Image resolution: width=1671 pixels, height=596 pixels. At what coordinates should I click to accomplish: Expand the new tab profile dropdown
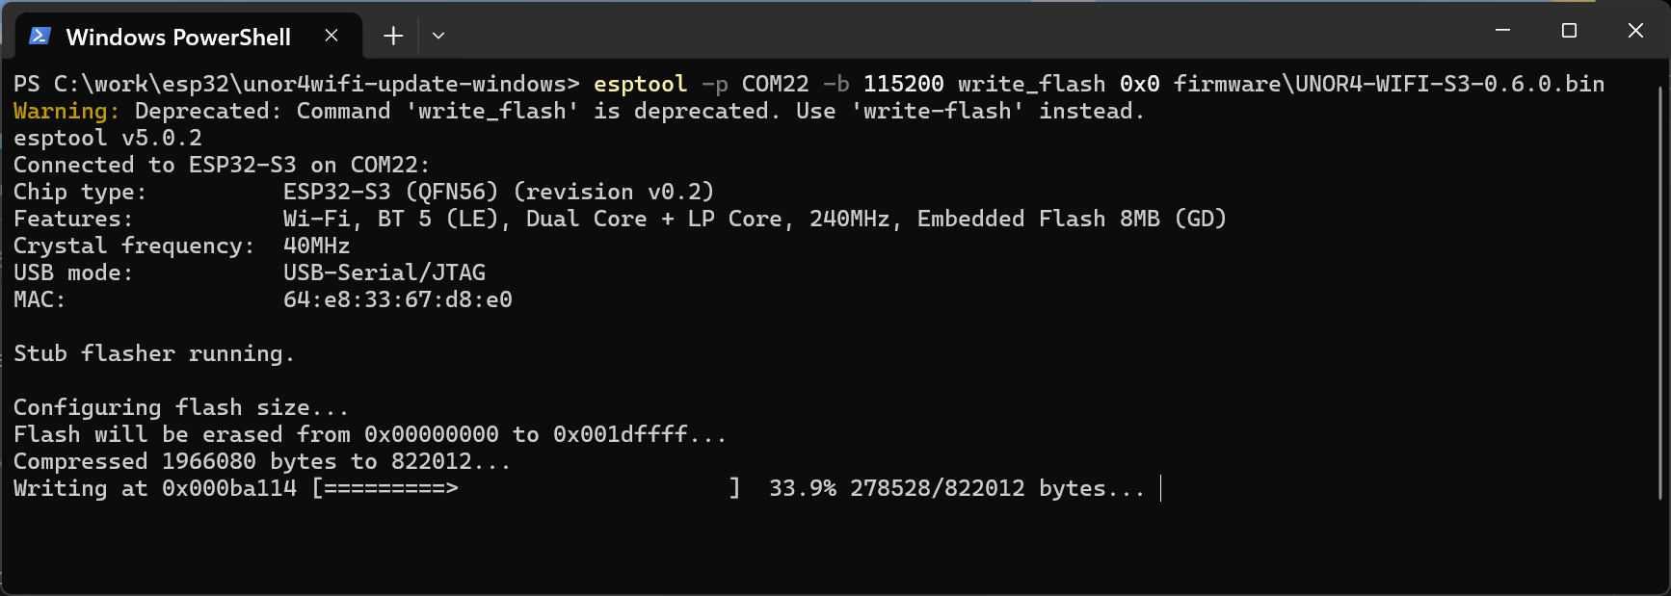coord(438,37)
